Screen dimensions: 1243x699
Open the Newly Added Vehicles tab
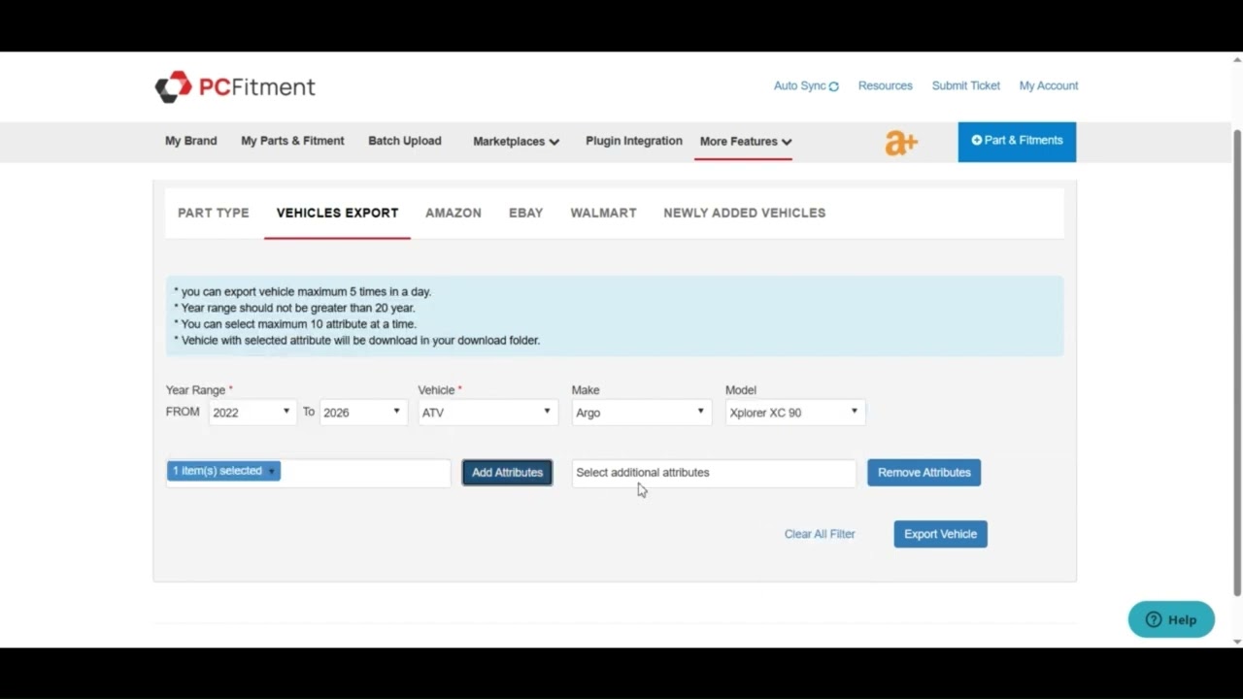(745, 213)
